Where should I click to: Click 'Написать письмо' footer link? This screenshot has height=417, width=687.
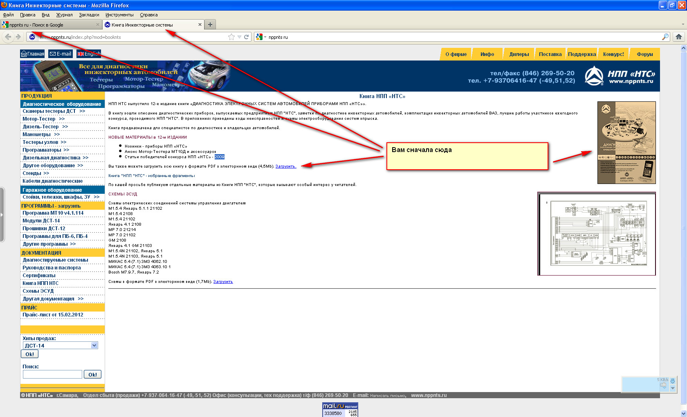(388, 396)
